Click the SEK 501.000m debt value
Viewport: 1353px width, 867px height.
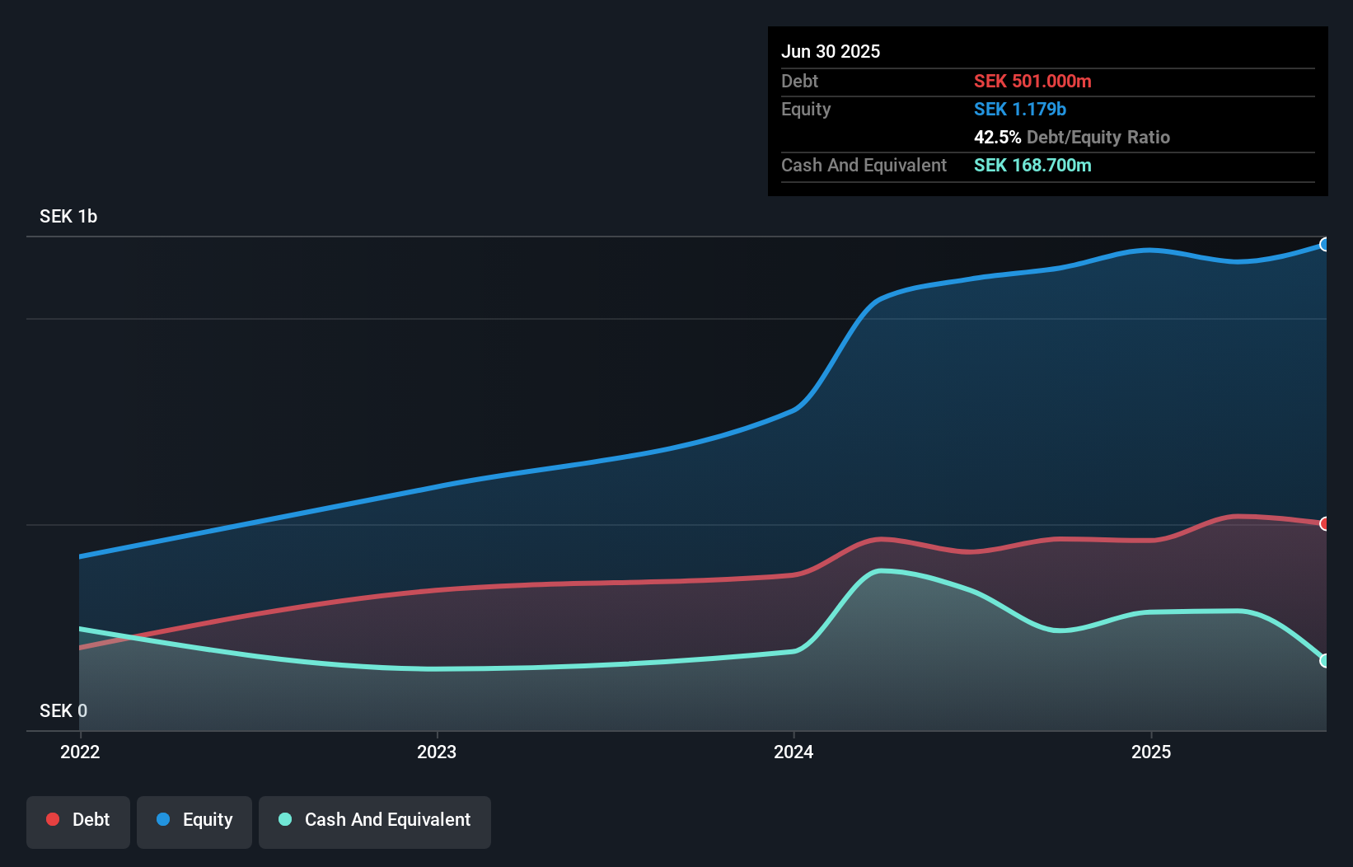pyautogui.click(x=1032, y=81)
